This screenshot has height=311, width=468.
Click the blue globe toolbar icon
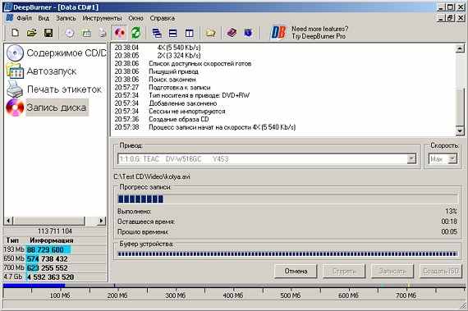point(248,33)
